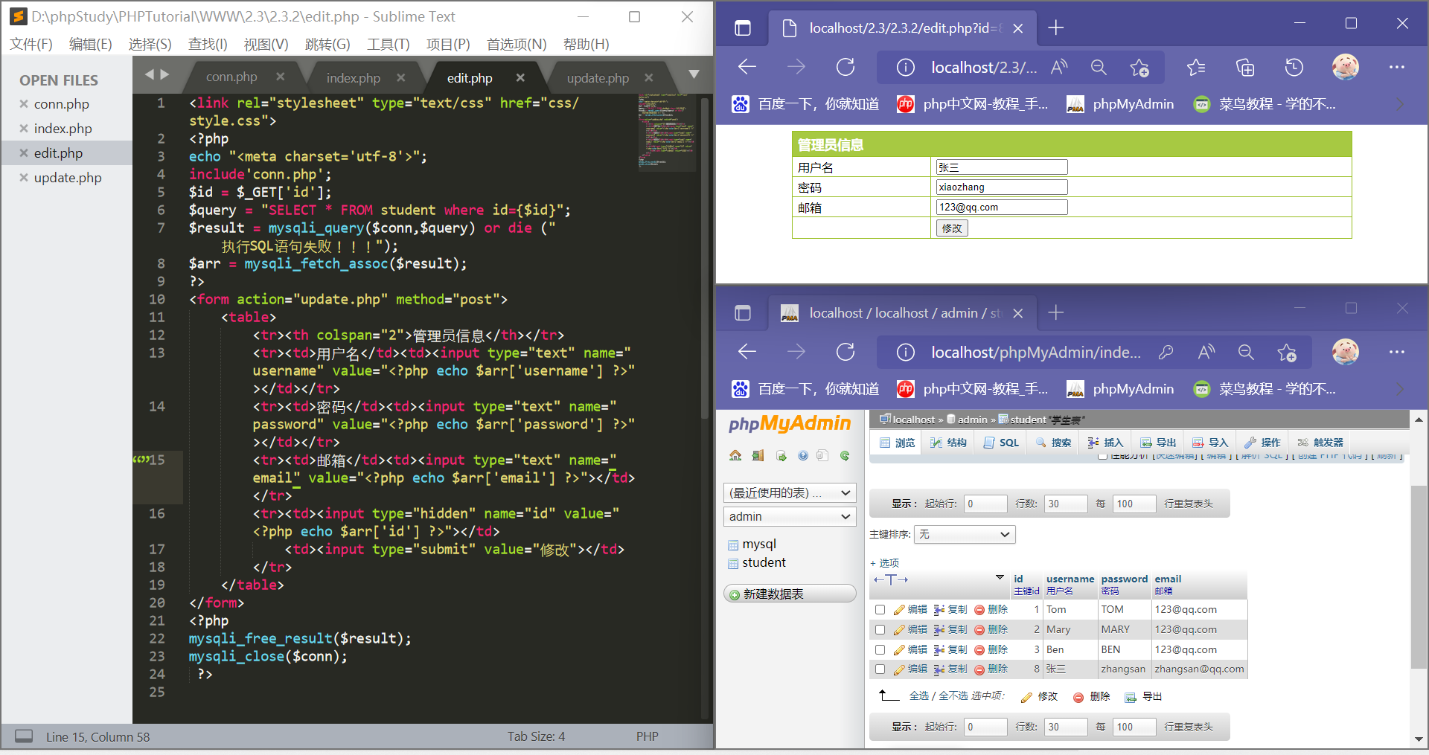Open the 文件(F) menu in Sublime Text
Viewport: 1429px width, 755px height.
31,45
